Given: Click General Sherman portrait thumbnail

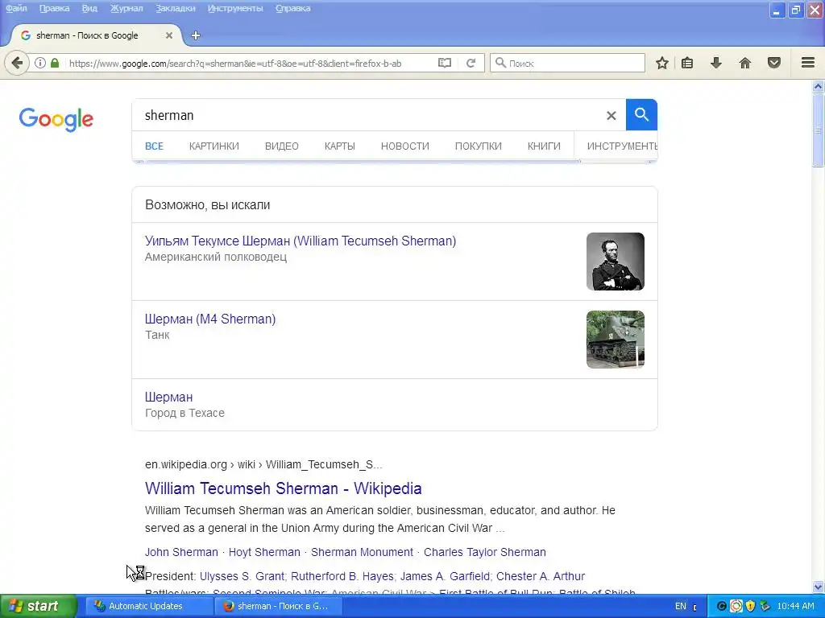Looking at the screenshot, I should 616,262.
